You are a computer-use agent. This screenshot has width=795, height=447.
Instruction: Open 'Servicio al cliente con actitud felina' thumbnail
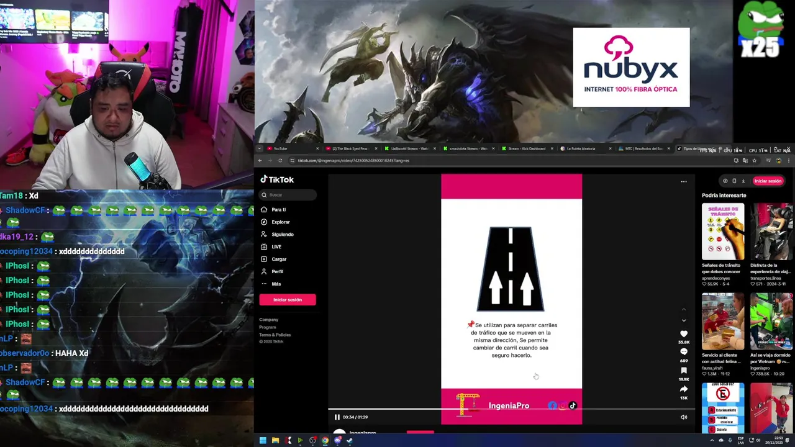723,322
